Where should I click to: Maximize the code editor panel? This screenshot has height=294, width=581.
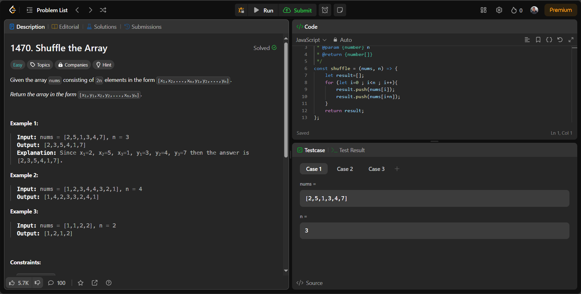click(571, 40)
